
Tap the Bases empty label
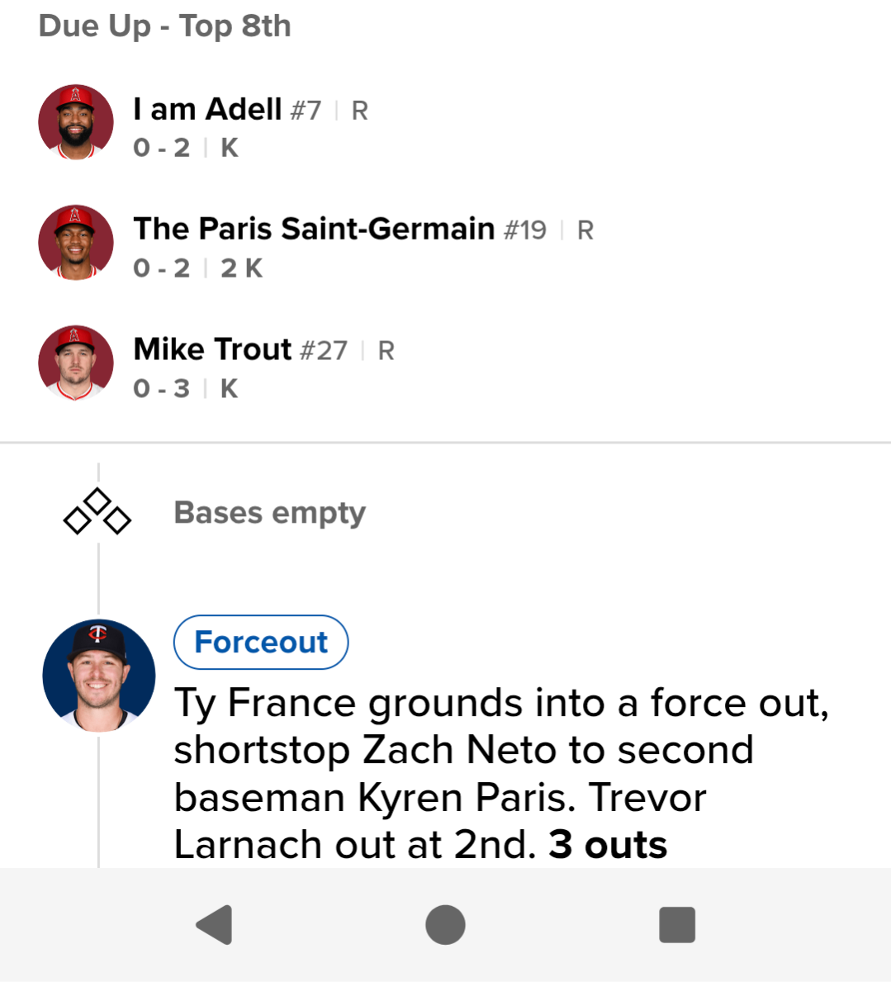tap(269, 513)
